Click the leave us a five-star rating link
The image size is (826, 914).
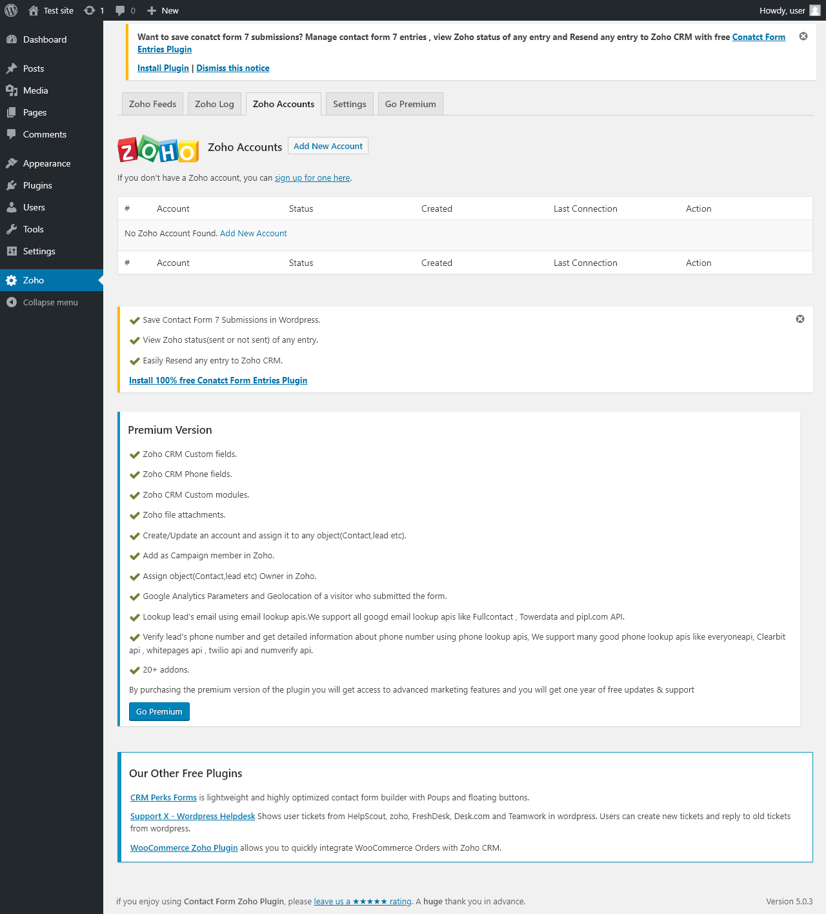pyautogui.click(x=363, y=902)
